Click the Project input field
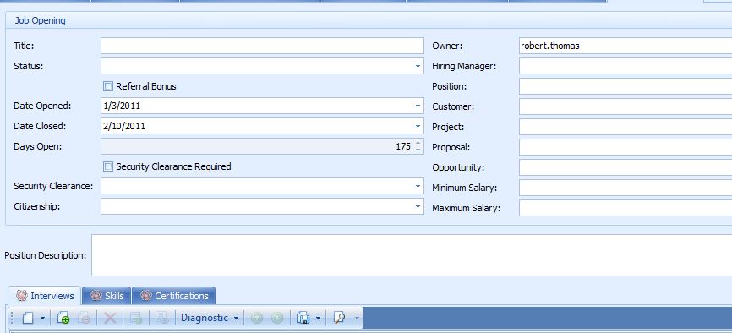Screen dimensions: 732x333 625,127
